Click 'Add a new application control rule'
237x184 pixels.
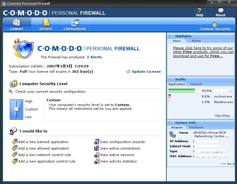(x=47, y=161)
